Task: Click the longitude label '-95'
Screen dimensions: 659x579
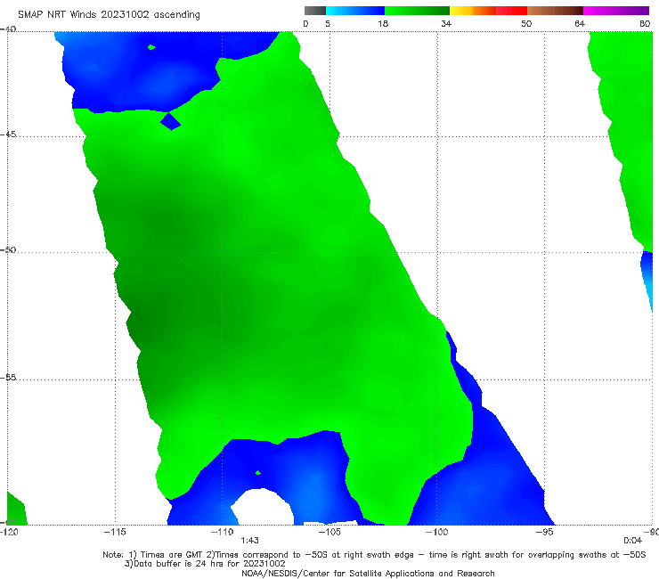Action: click(x=544, y=532)
